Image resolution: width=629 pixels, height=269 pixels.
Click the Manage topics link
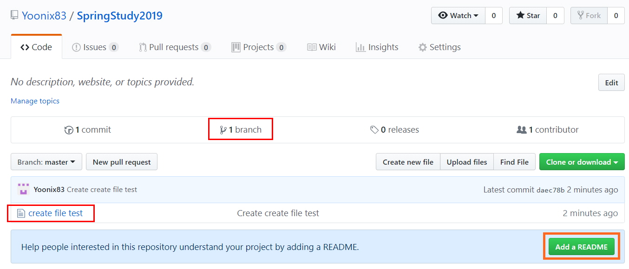(x=35, y=101)
